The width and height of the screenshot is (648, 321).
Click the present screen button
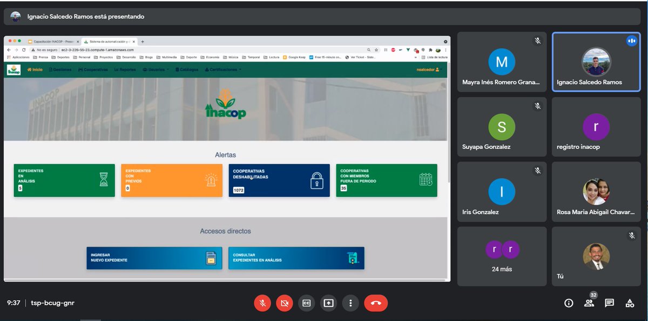click(328, 303)
